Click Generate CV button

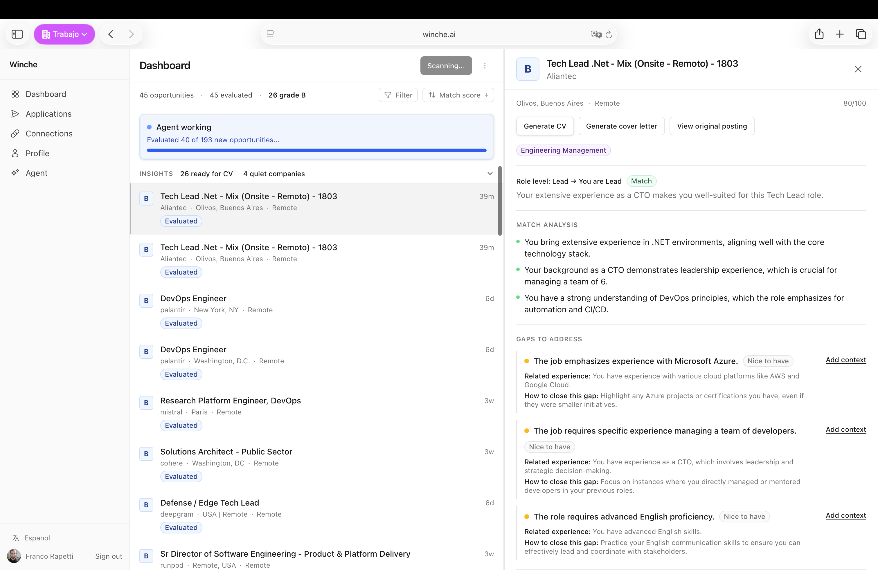[x=545, y=126]
